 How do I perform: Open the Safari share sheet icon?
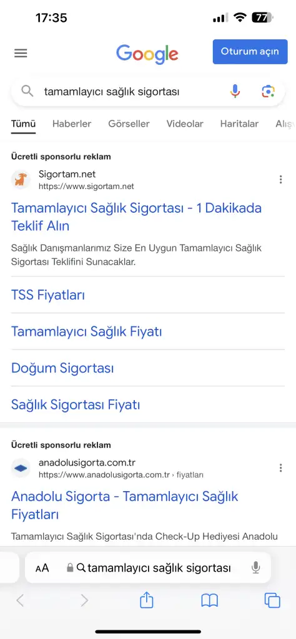[146, 600]
